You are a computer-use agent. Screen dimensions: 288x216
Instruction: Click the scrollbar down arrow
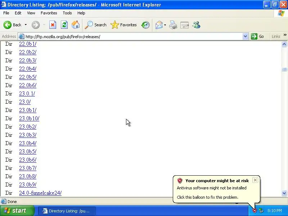(284, 193)
